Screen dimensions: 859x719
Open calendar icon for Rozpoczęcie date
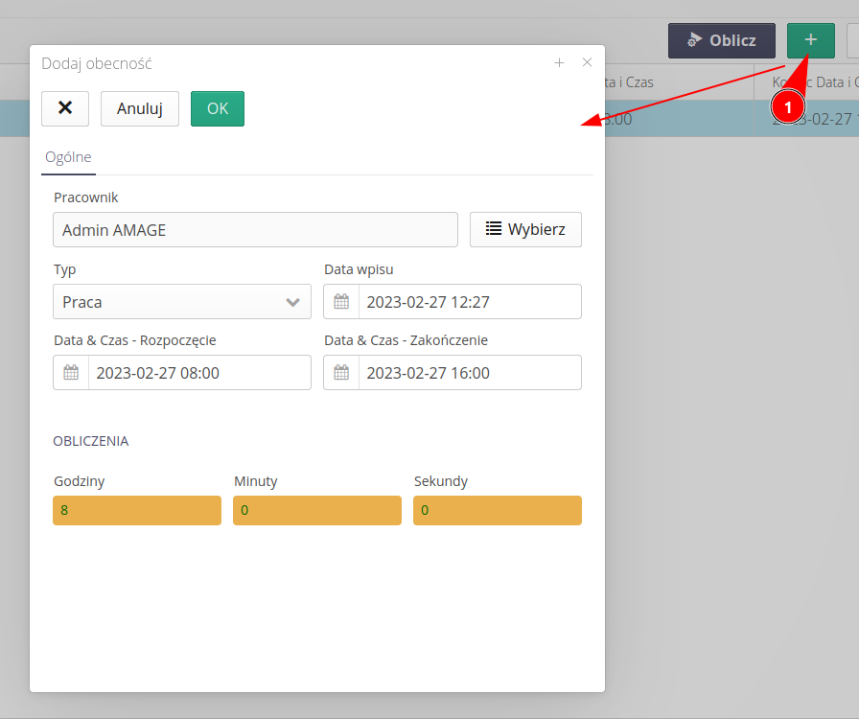pos(71,373)
